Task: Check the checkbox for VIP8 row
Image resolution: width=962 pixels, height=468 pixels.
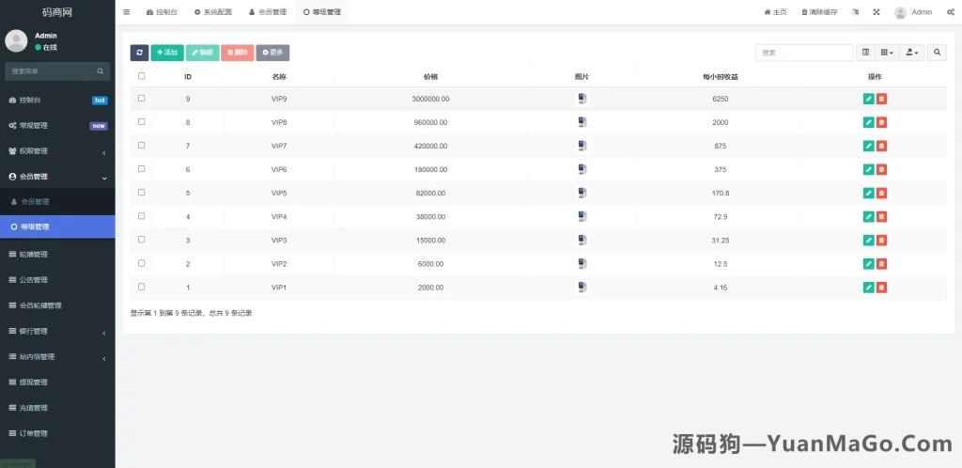Action: pyautogui.click(x=142, y=122)
